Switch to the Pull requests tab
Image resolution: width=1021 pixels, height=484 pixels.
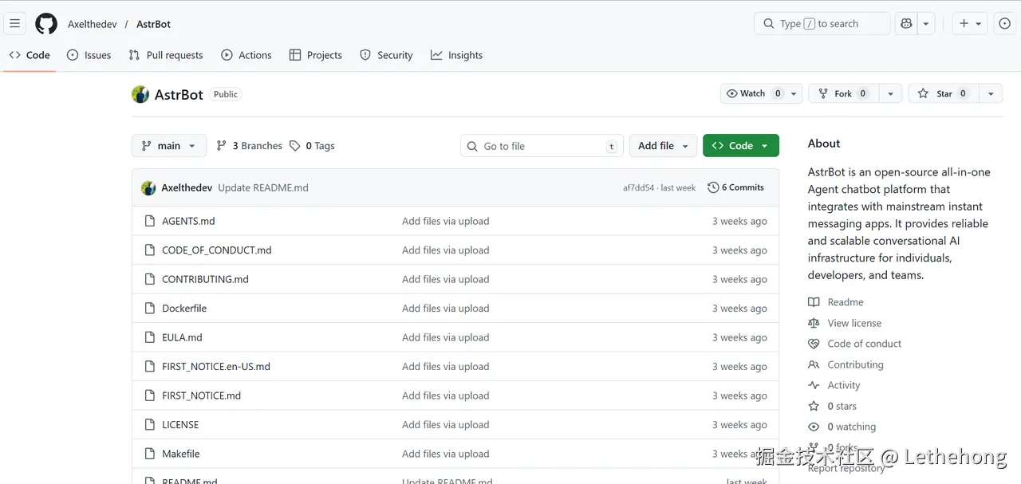(166, 55)
